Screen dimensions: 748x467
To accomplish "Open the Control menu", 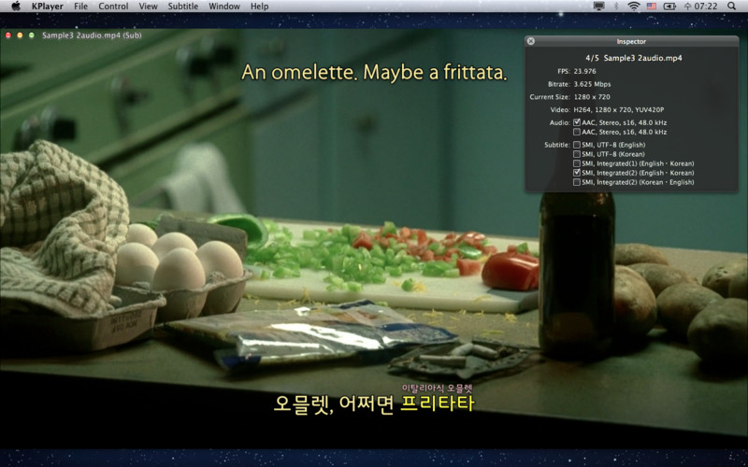I will pos(113,7).
